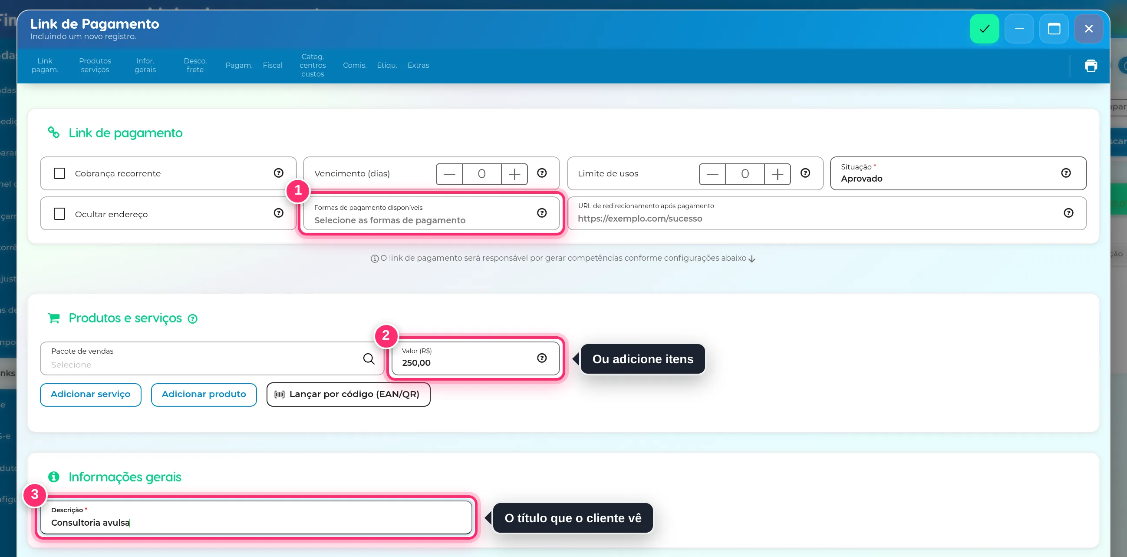The height and width of the screenshot is (557, 1127).
Task: Open the Infor. gerais tab
Action: coord(145,65)
